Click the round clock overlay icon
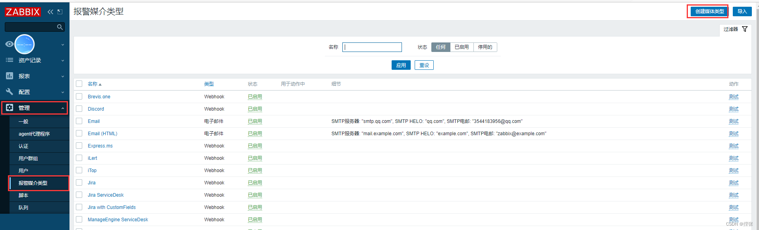Screen dimensions: 759x230 pyautogui.click(x=24, y=44)
